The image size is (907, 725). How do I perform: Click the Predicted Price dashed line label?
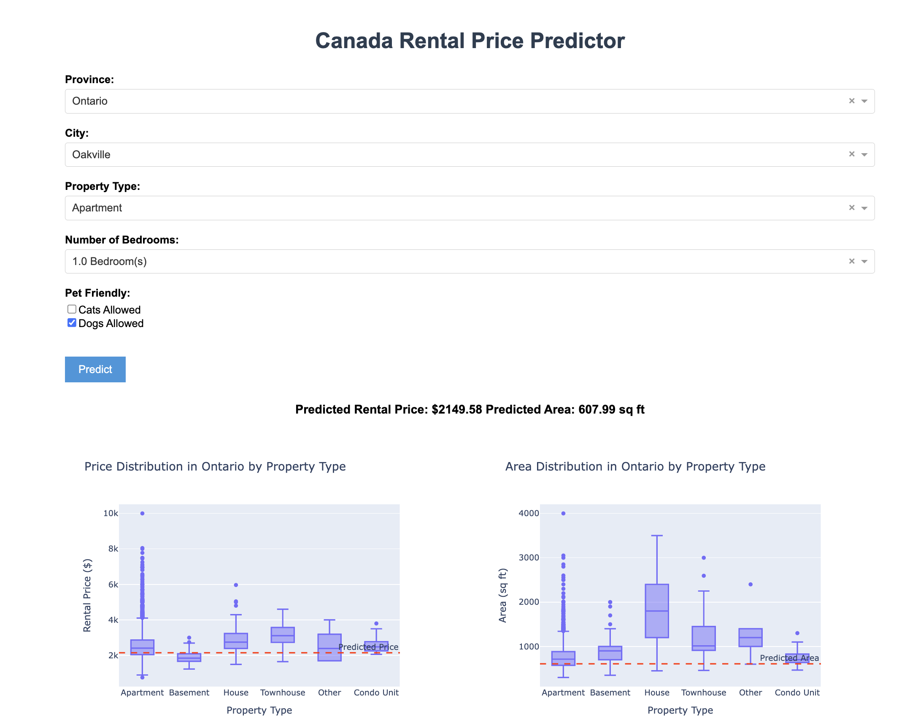click(x=368, y=647)
